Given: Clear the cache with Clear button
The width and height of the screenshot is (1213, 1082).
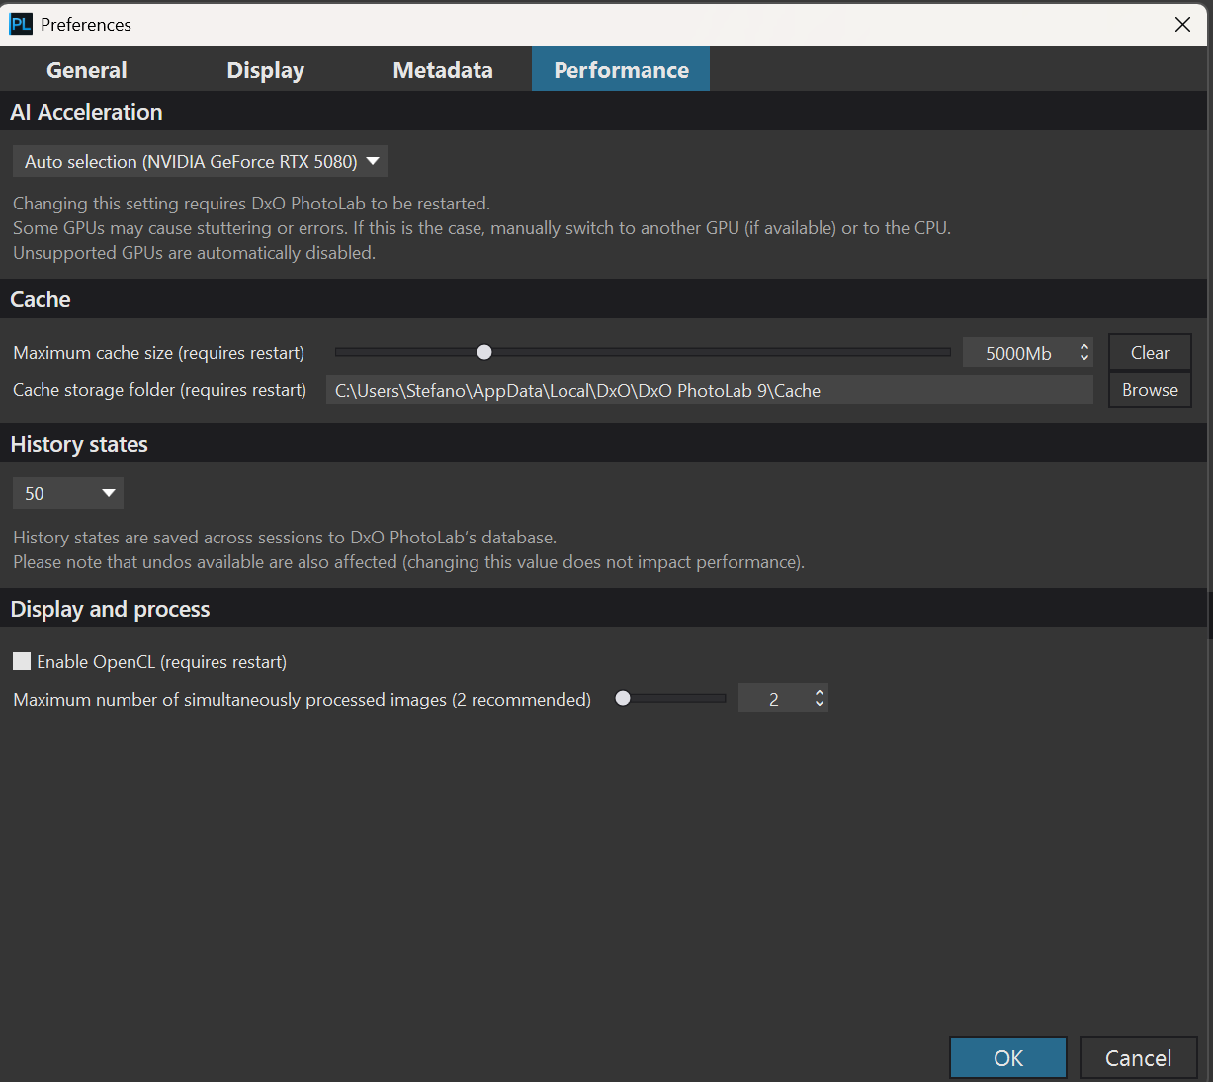Looking at the screenshot, I should (1150, 353).
